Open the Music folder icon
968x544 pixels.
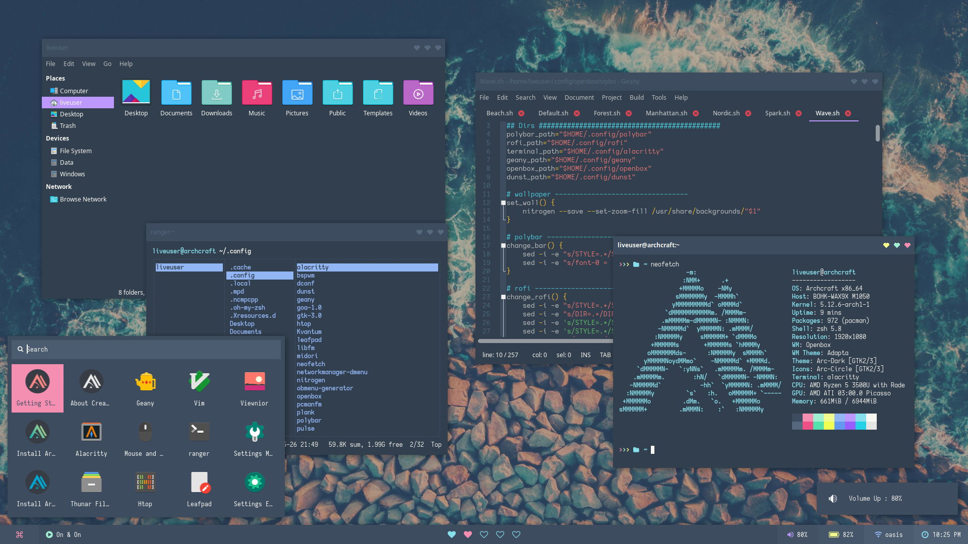257,93
